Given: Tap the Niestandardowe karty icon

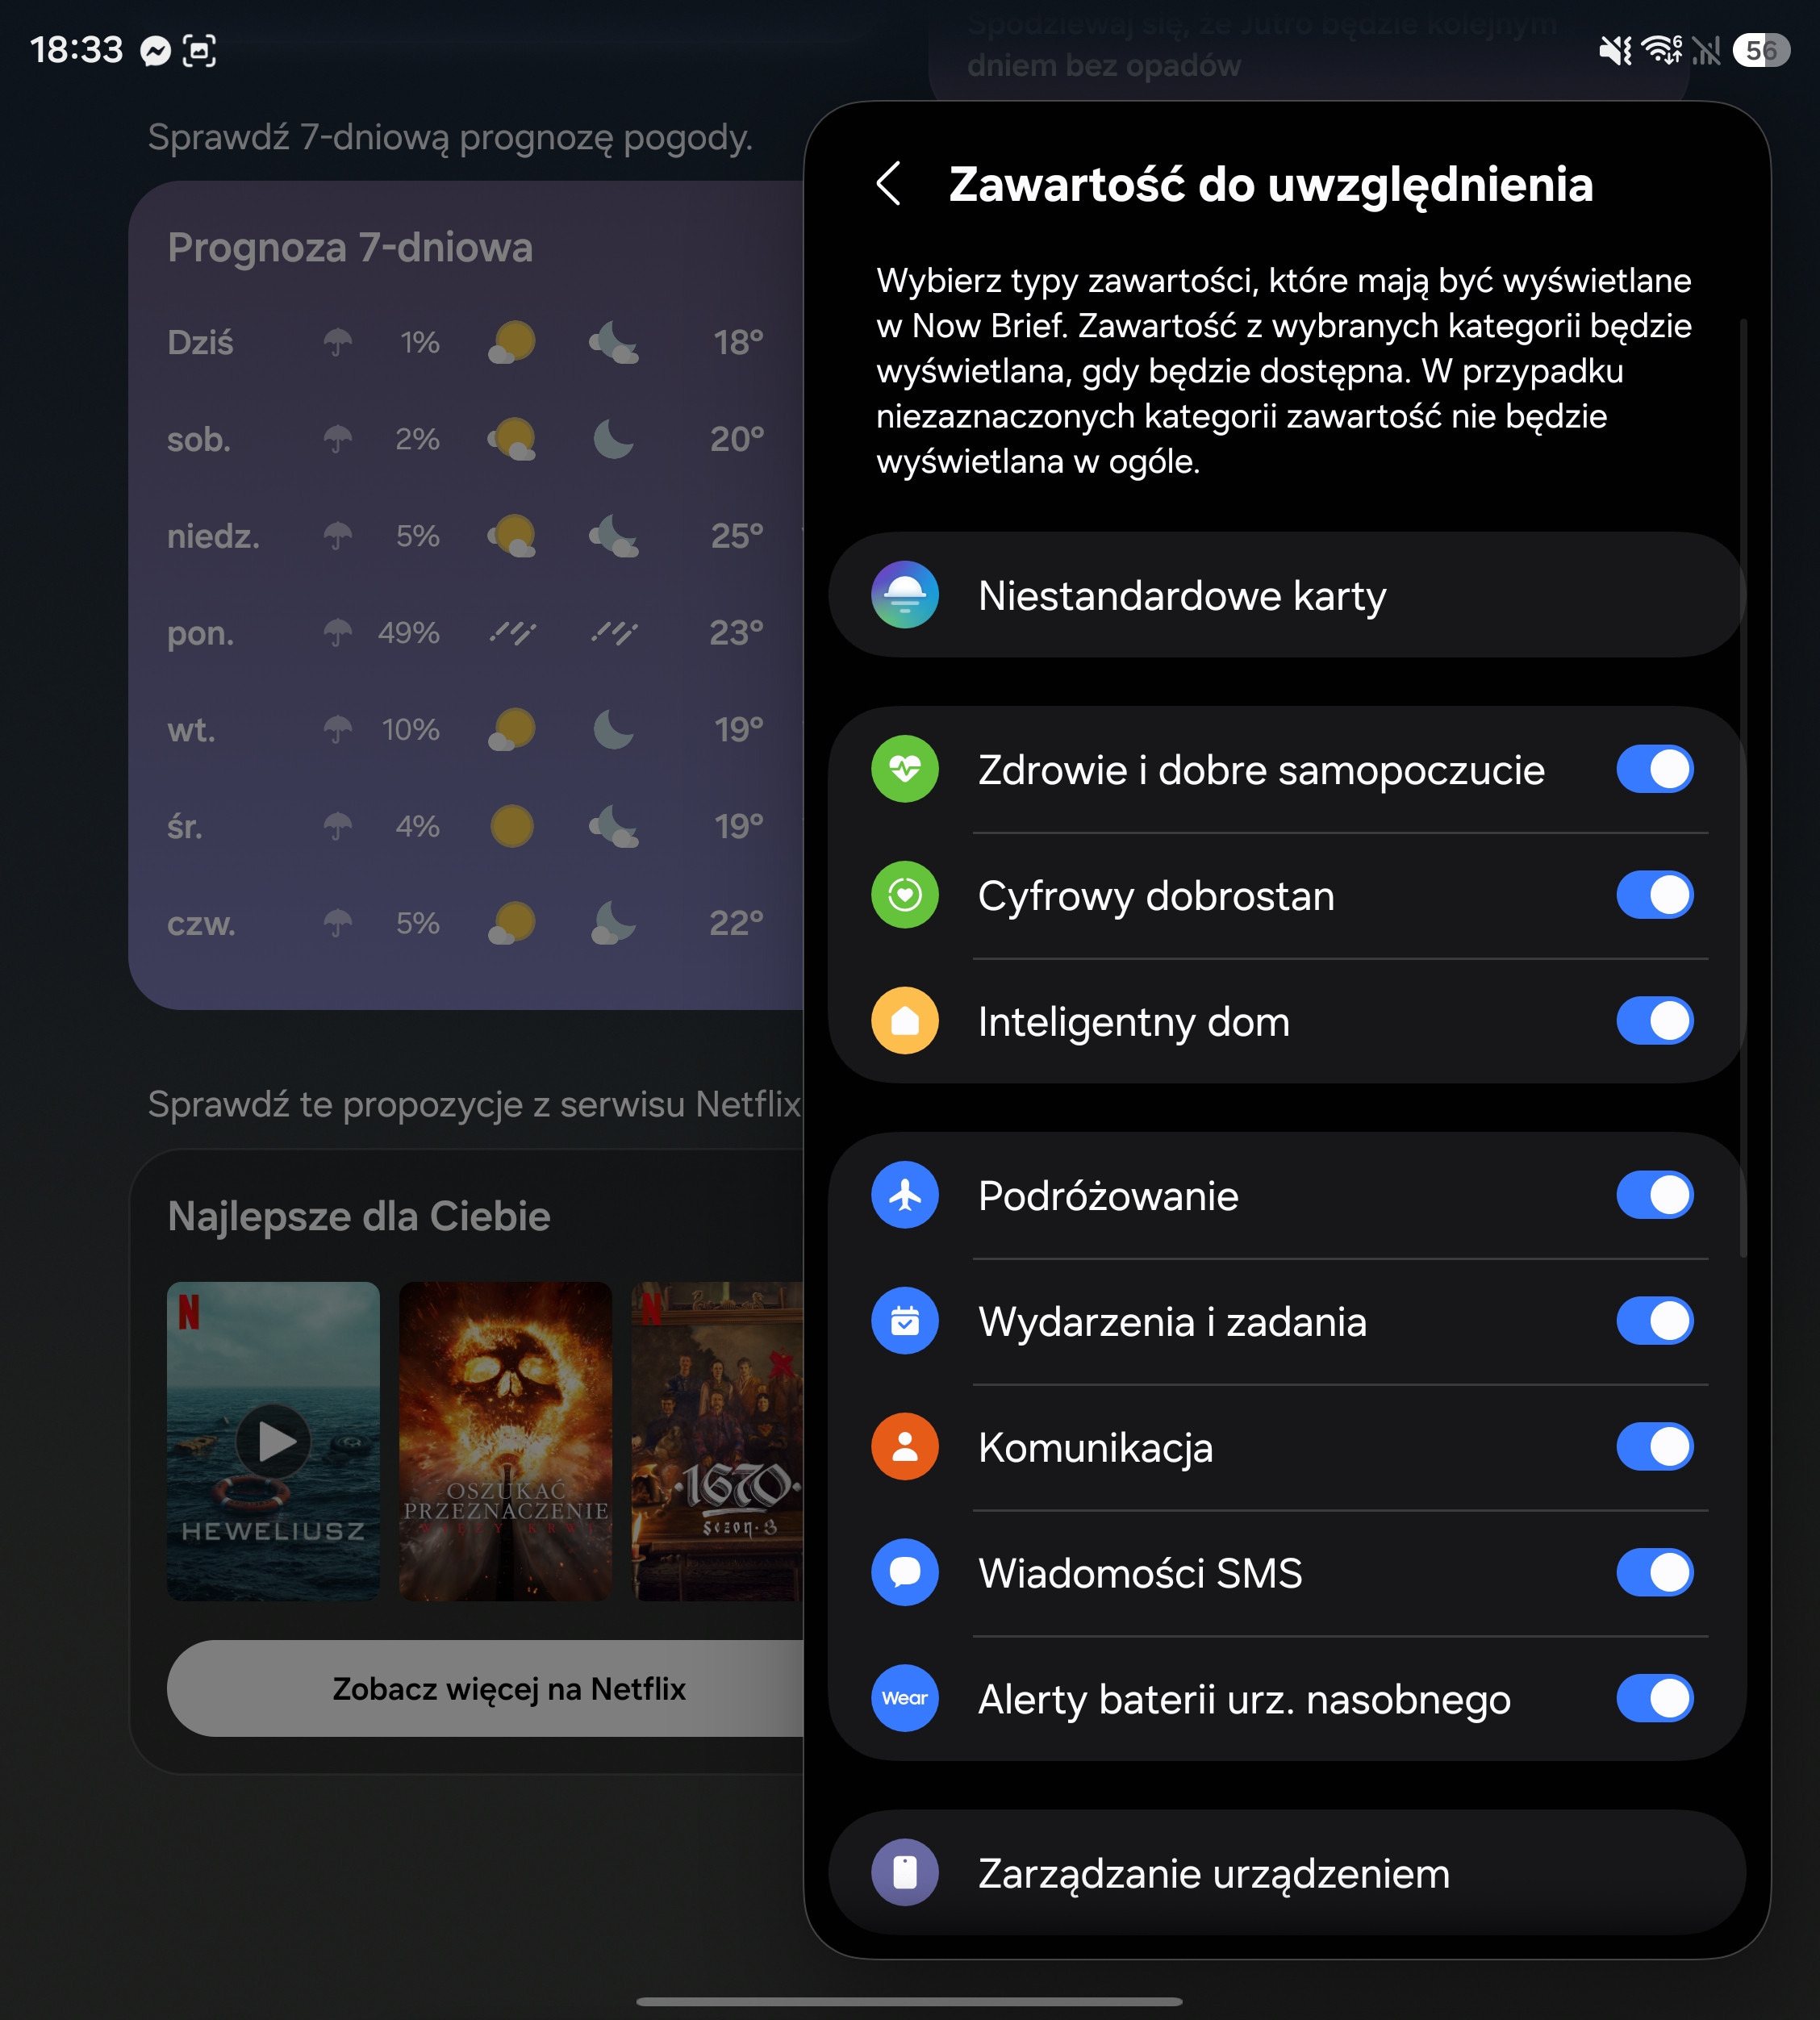Looking at the screenshot, I should [x=905, y=595].
